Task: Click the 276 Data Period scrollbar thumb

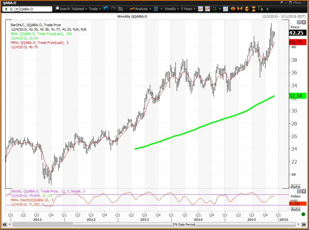Action: pos(183,225)
